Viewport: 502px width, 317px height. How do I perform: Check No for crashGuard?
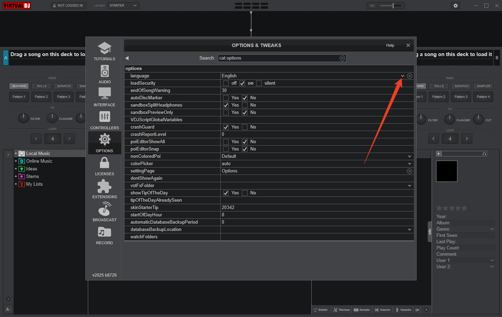click(x=245, y=127)
